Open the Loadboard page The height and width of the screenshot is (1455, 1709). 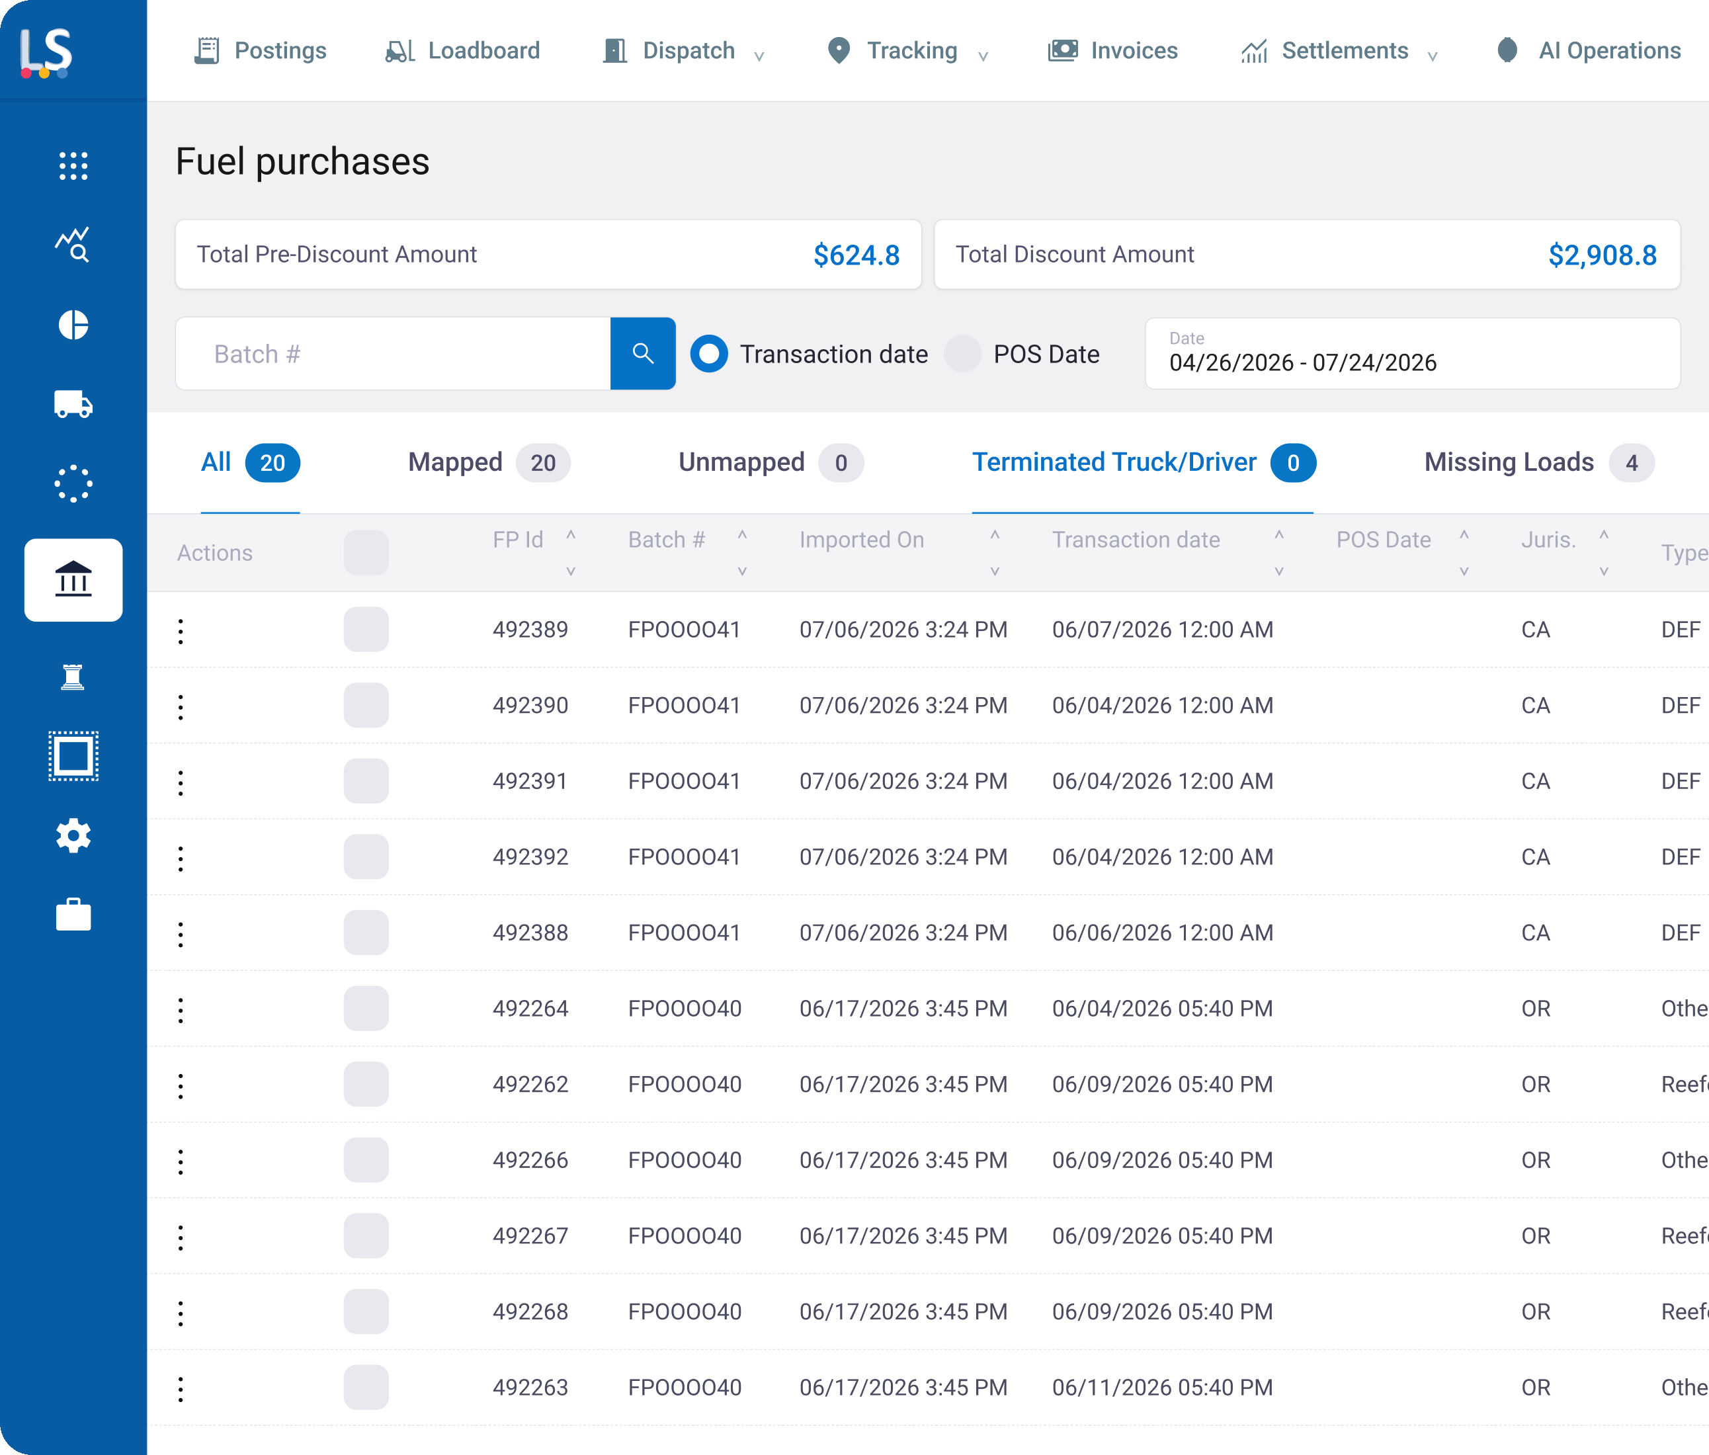463,51
